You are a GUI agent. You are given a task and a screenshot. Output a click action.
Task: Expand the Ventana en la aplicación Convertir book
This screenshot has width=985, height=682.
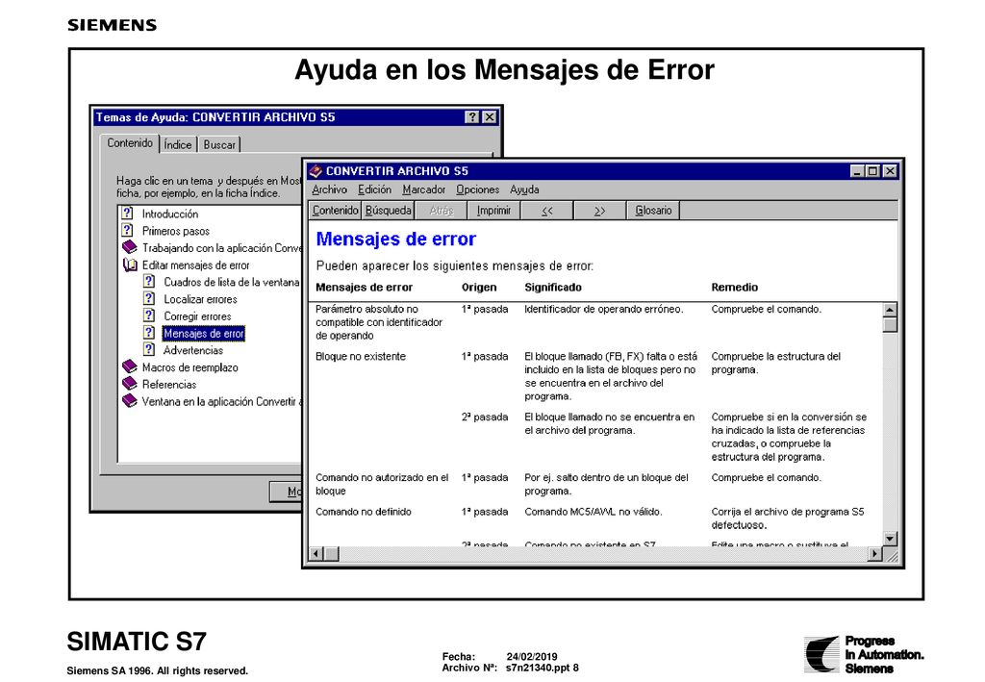[130, 401]
